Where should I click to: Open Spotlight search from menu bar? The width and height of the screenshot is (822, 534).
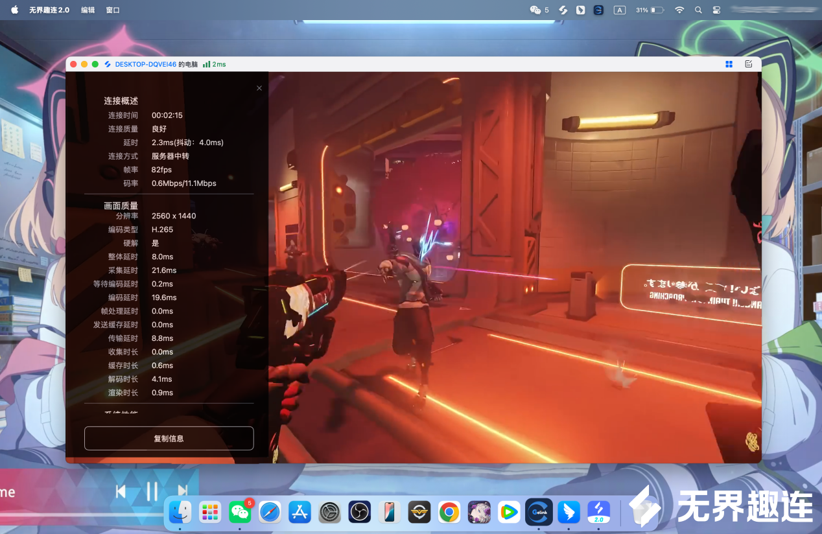tap(698, 10)
